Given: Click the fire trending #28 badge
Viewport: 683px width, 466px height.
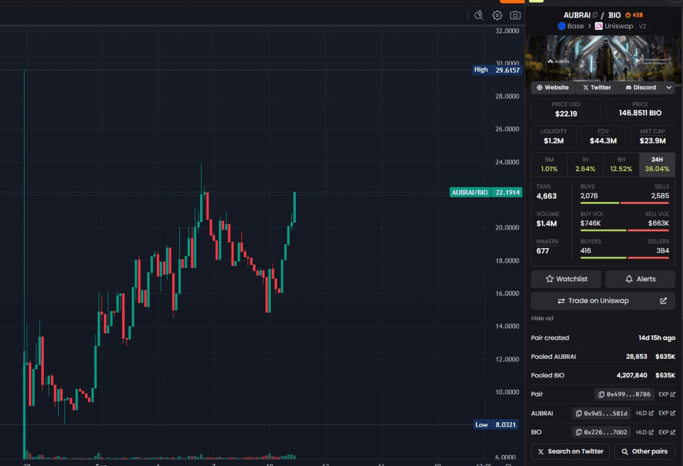Looking at the screenshot, I should [634, 15].
